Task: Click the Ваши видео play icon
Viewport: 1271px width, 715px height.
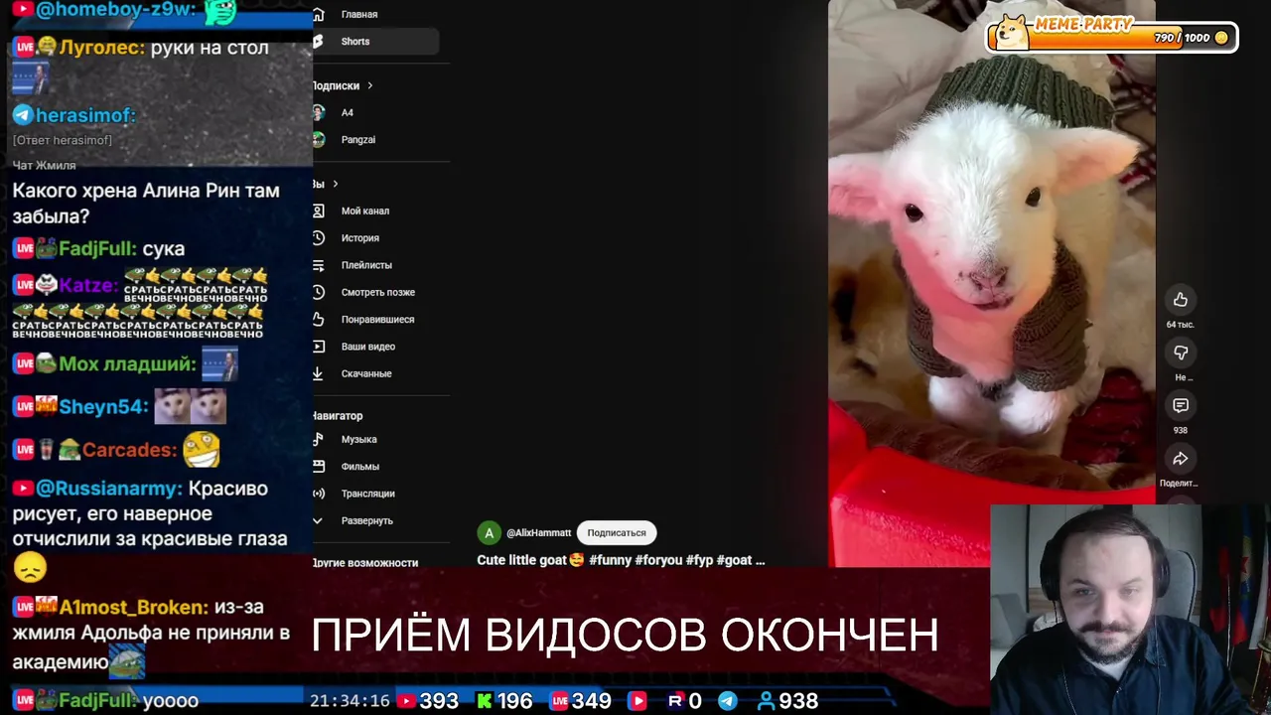Action: [x=318, y=347]
